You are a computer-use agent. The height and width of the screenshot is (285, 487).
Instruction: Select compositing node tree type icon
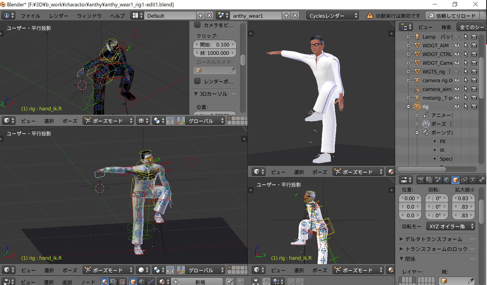point(113,282)
